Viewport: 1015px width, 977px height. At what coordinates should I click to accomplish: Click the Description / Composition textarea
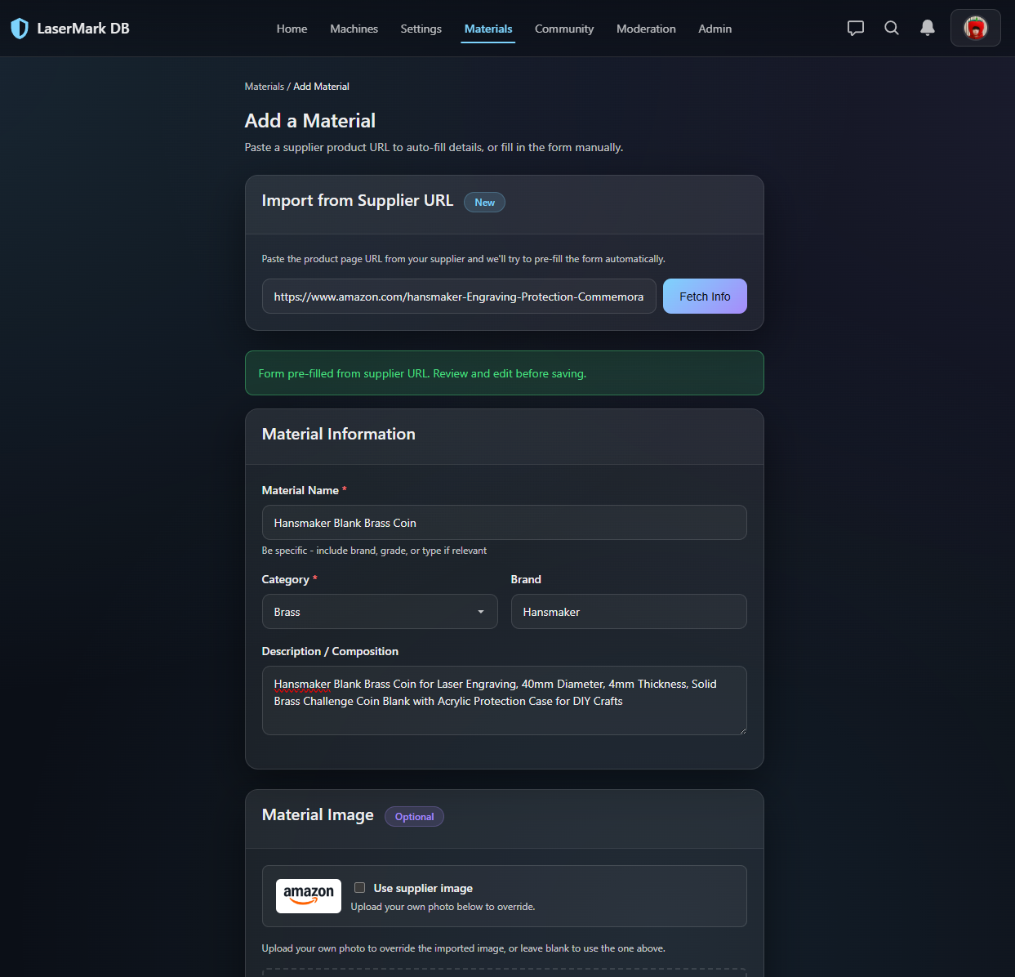coord(504,700)
